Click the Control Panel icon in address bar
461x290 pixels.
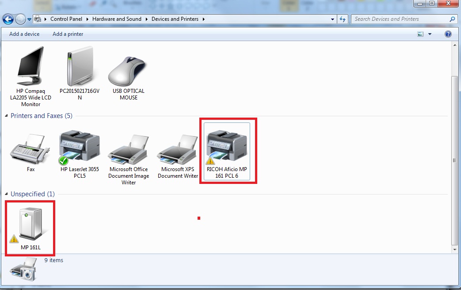[38, 19]
